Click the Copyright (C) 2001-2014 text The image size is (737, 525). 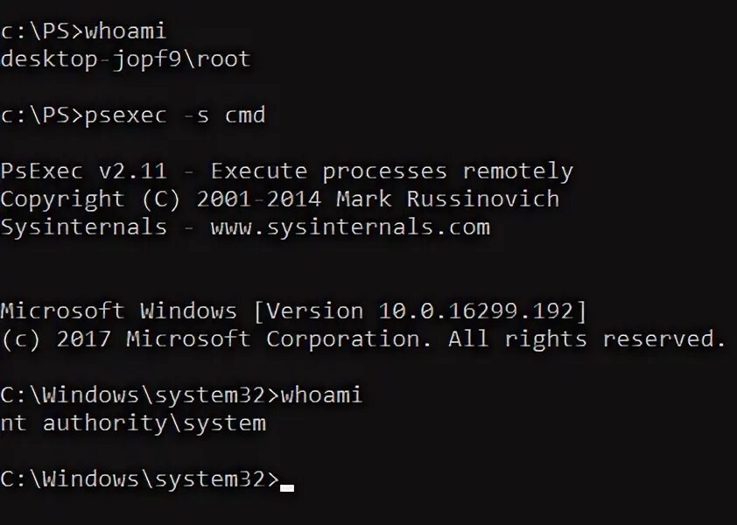161,199
